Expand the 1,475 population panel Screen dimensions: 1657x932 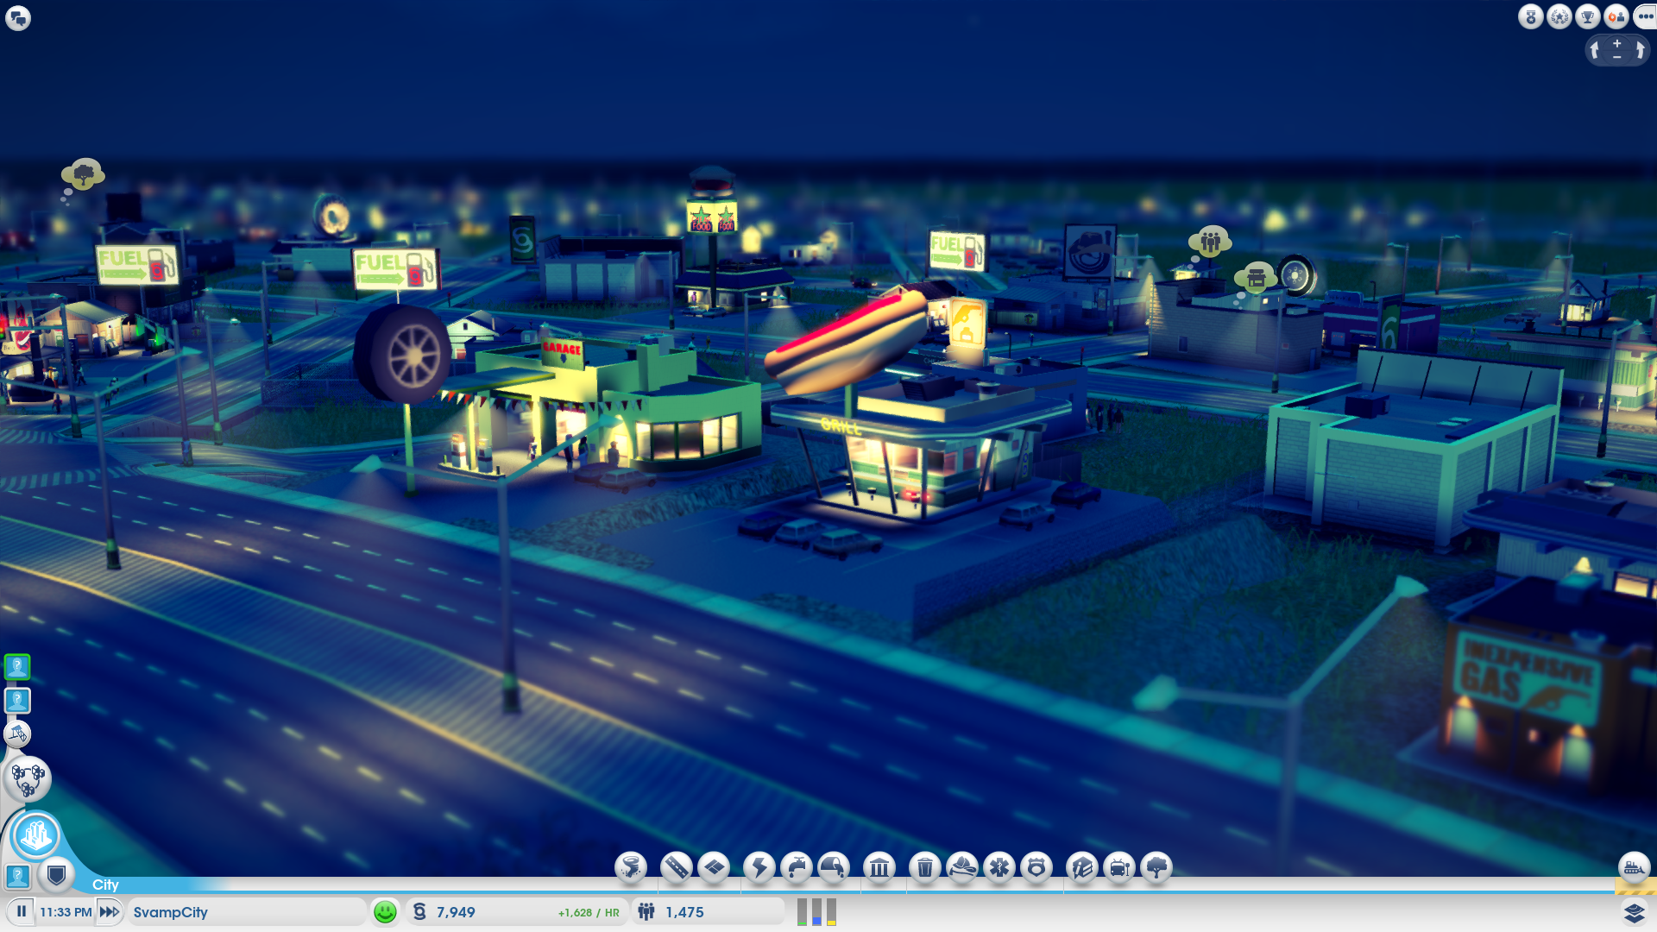click(684, 912)
